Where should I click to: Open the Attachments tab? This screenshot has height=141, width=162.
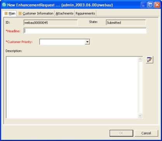point(64,14)
